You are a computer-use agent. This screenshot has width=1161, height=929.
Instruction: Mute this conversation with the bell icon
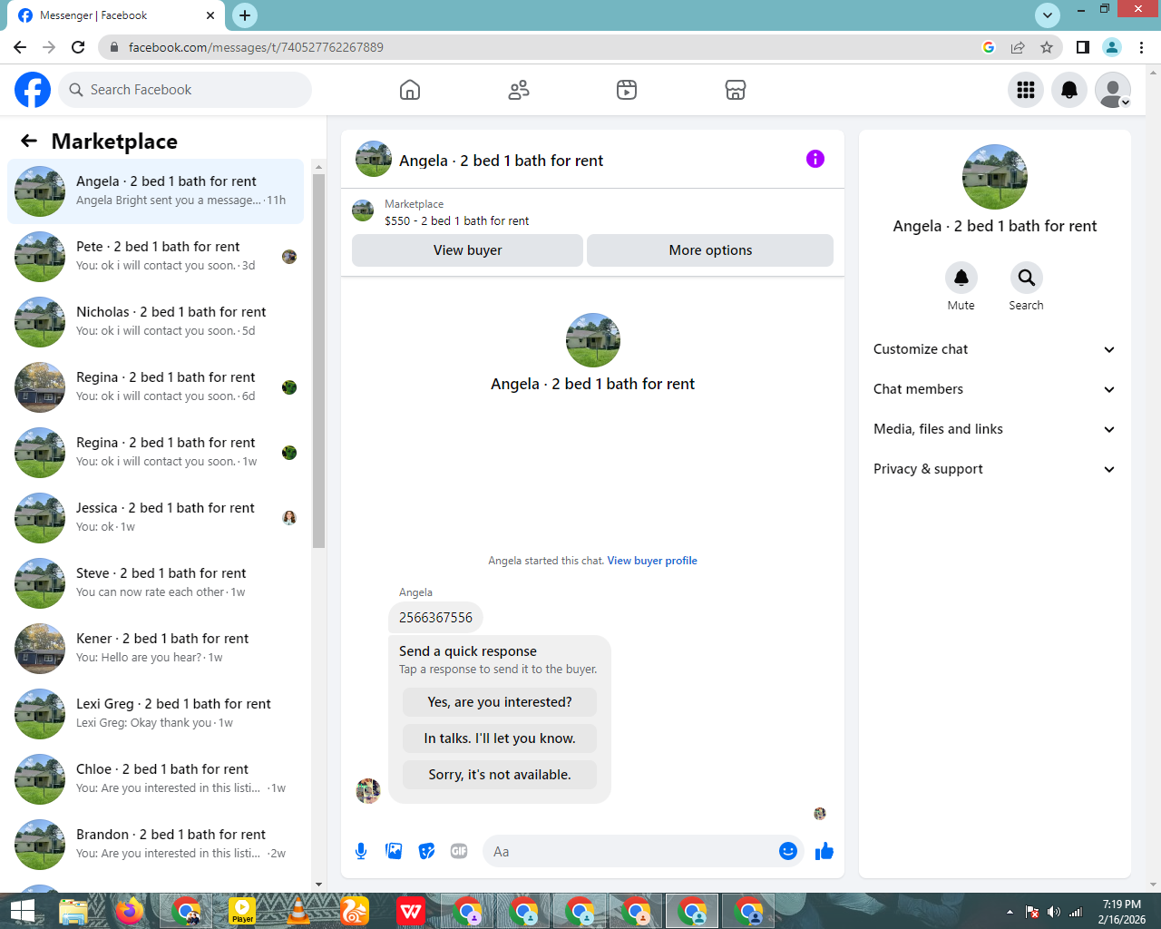[961, 278]
